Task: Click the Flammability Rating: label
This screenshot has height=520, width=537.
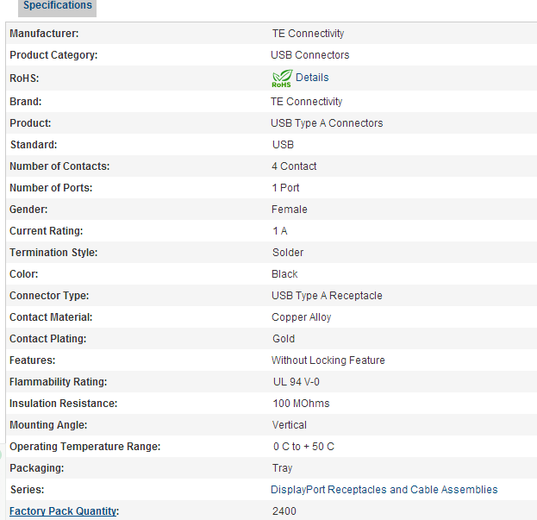Action: 59,382
